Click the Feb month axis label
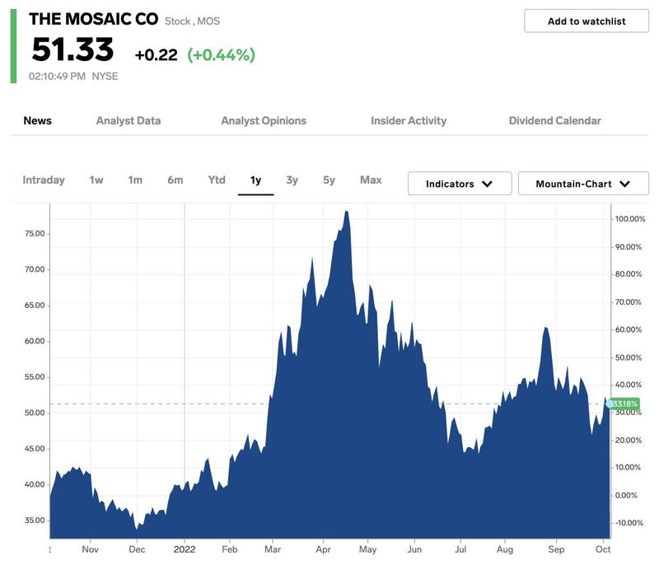 (x=230, y=549)
